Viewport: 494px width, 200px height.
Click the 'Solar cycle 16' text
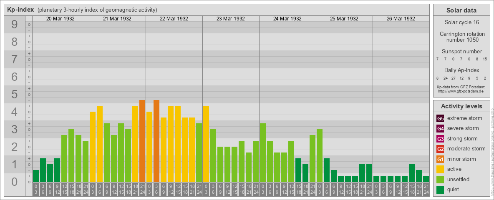[x=461, y=22]
